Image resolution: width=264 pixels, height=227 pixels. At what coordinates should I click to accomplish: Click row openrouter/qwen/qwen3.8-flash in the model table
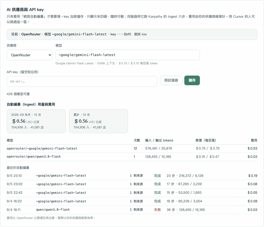(132, 157)
